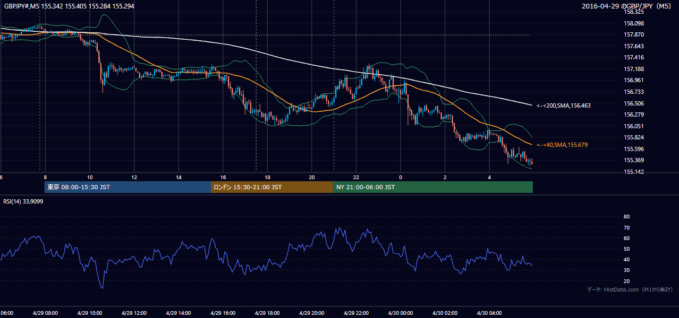Click the HistData.com data source credit

pyautogui.click(x=630, y=290)
